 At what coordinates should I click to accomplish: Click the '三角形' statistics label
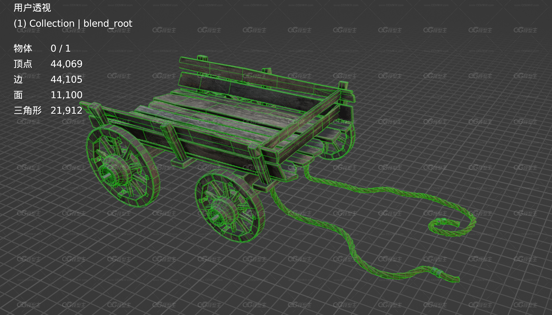pos(28,110)
